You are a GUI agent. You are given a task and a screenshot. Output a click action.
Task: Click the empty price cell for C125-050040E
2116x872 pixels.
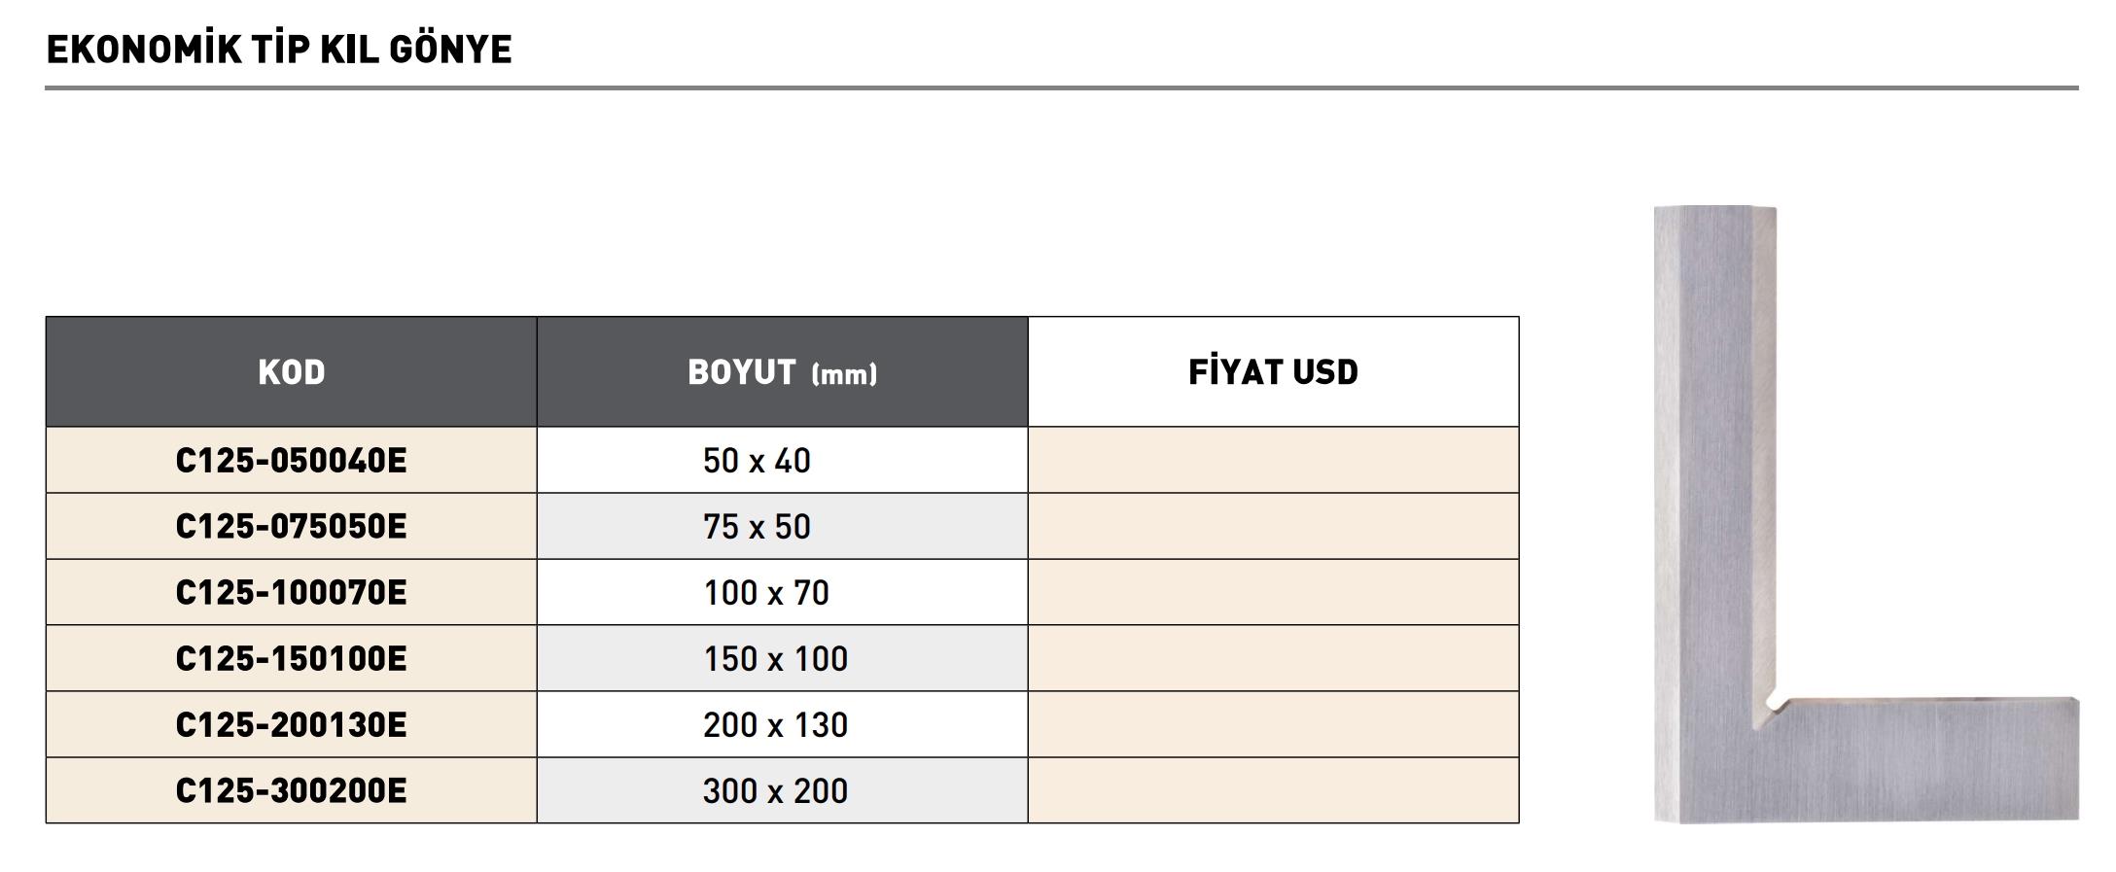coord(1274,460)
